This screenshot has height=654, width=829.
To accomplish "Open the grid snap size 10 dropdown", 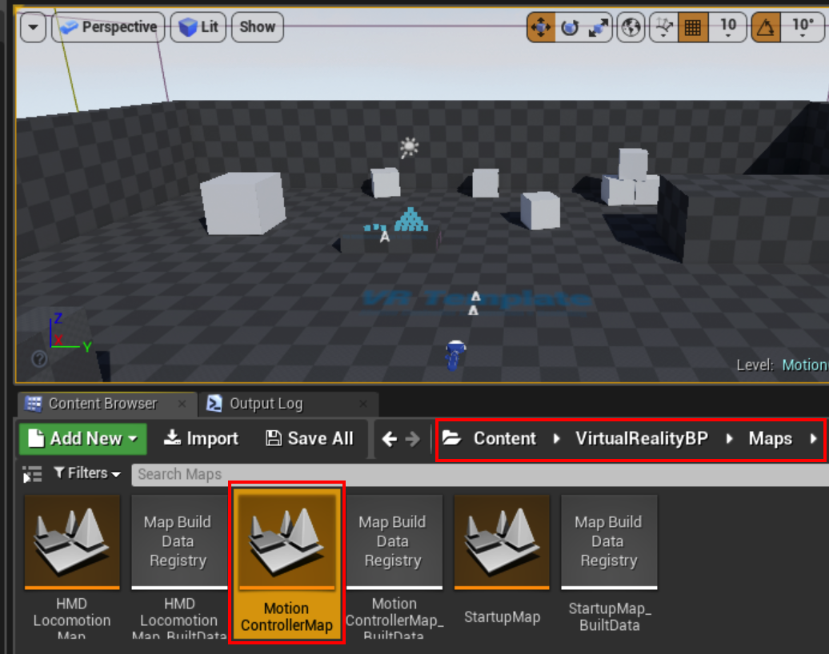I will pyautogui.click(x=727, y=26).
